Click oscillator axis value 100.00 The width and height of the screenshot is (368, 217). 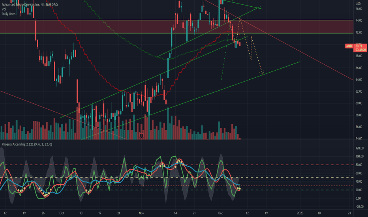click(360, 157)
